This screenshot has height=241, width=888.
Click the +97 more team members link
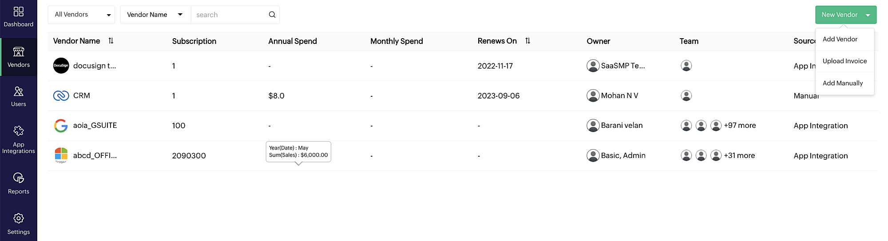pyautogui.click(x=740, y=126)
